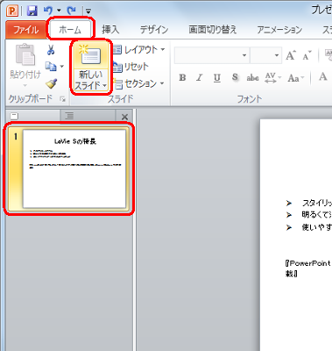
Task: Add a new slide with 新しいスライド icon
Action: coord(90,55)
